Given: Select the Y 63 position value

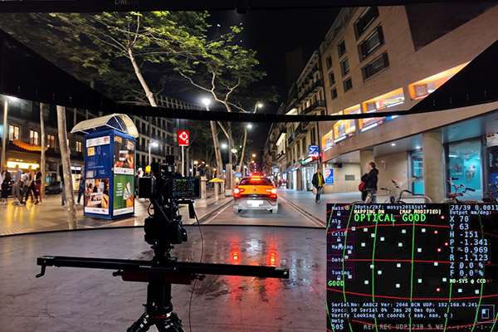Looking at the screenshot, I should [459, 227].
